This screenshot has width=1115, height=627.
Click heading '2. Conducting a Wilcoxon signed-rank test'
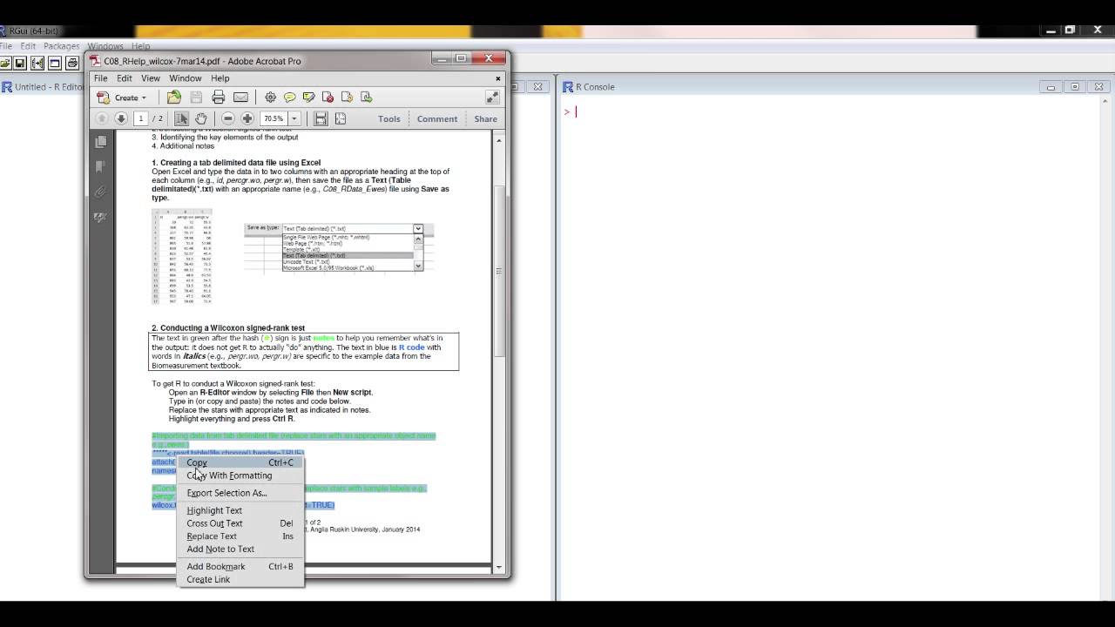coord(228,328)
